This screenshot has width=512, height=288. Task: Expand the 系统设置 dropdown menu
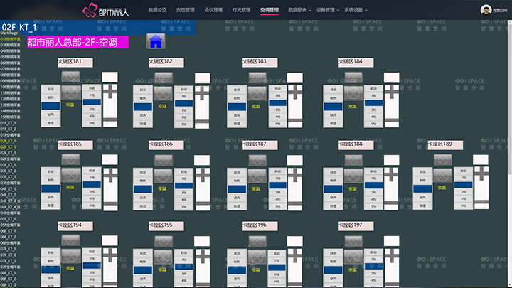(x=355, y=11)
